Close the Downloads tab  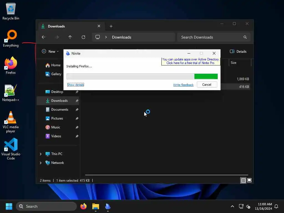pos(99,26)
